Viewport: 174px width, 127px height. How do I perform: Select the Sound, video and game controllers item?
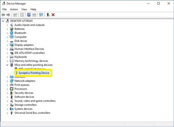[x=35, y=101]
